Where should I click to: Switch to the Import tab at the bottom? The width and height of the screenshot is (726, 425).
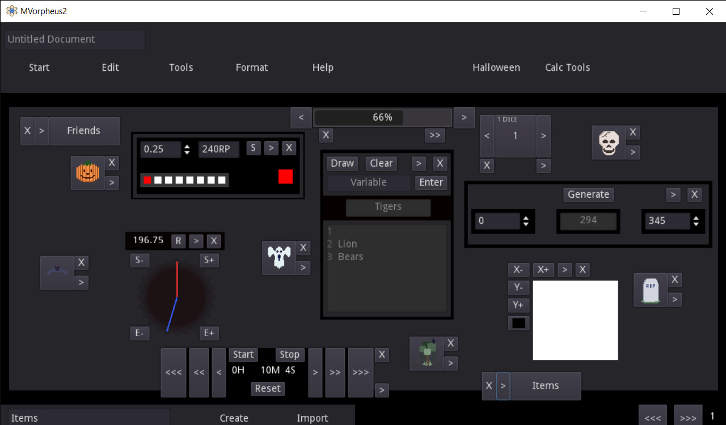tap(313, 418)
